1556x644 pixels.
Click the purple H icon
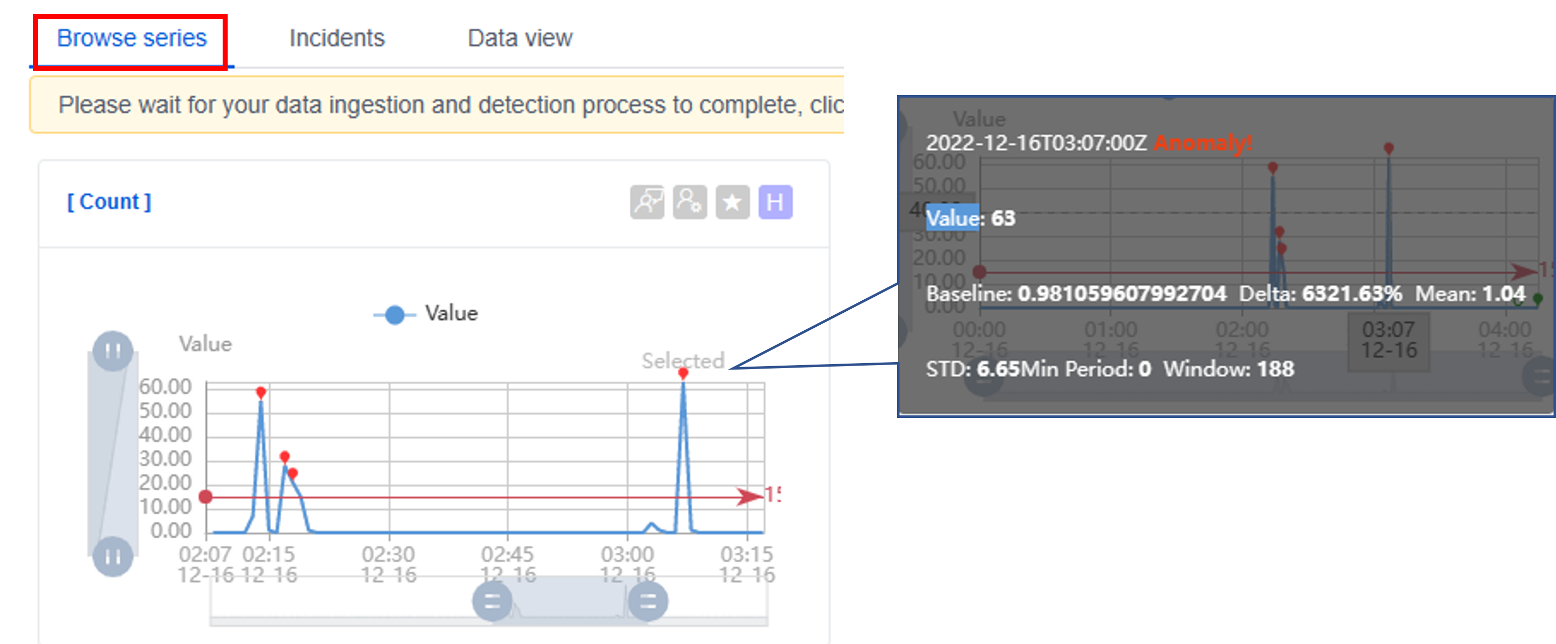coord(775,202)
